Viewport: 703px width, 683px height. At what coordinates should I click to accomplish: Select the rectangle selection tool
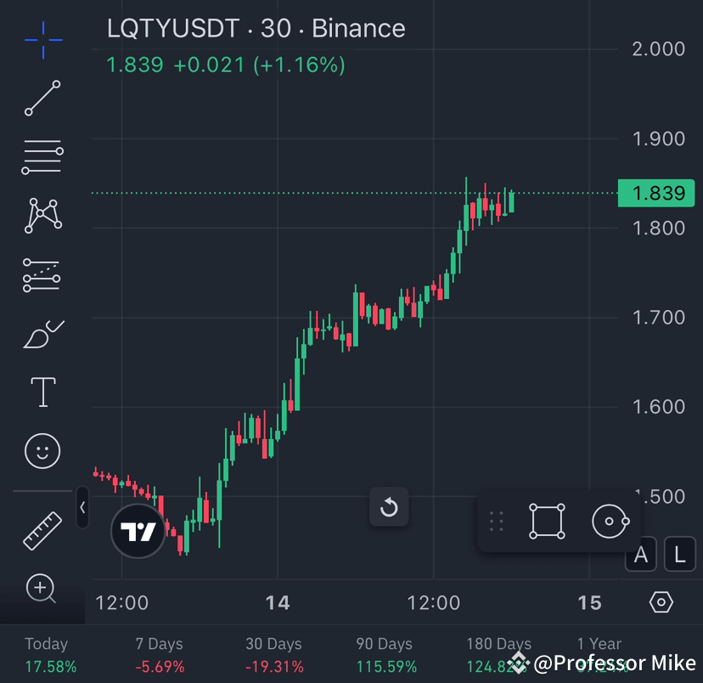[546, 520]
